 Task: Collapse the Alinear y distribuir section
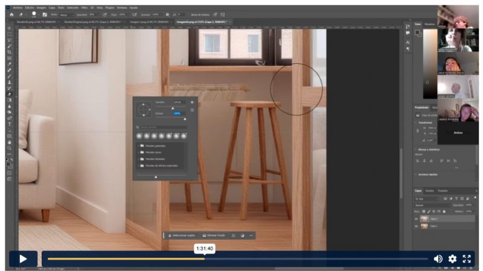click(x=416, y=148)
